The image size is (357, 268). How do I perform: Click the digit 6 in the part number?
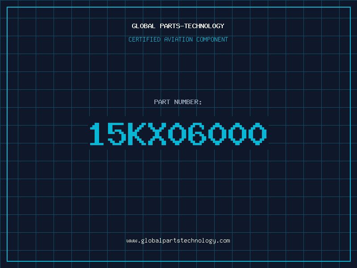click(197, 134)
